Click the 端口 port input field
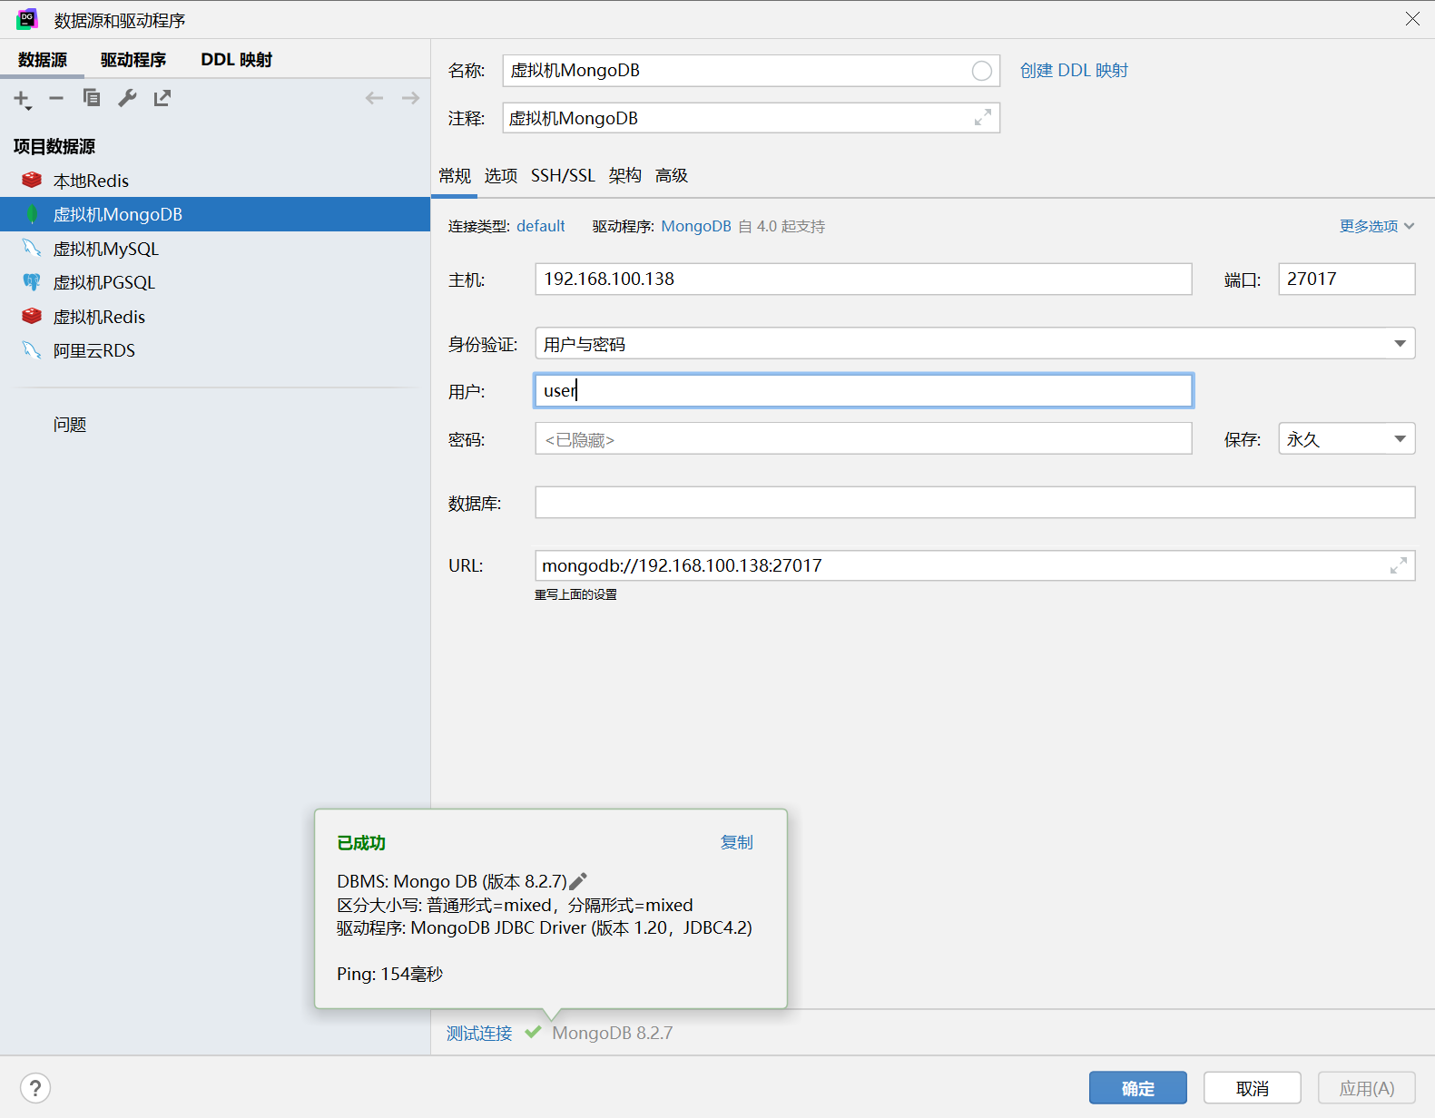 pos(1347,279)
